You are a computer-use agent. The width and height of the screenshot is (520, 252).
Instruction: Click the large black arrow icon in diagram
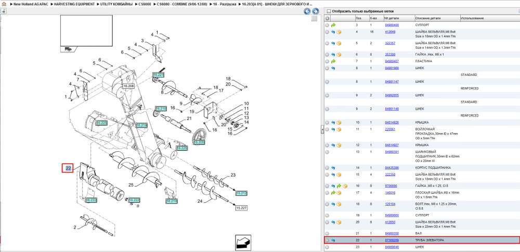243,243
